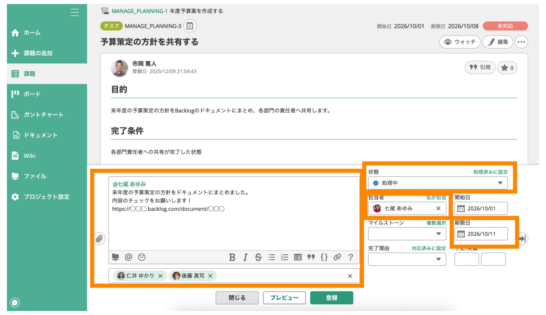This screenshot has height=315, width=546.
Task: Click 未対応 status badge
Action: tap(505, 26)
